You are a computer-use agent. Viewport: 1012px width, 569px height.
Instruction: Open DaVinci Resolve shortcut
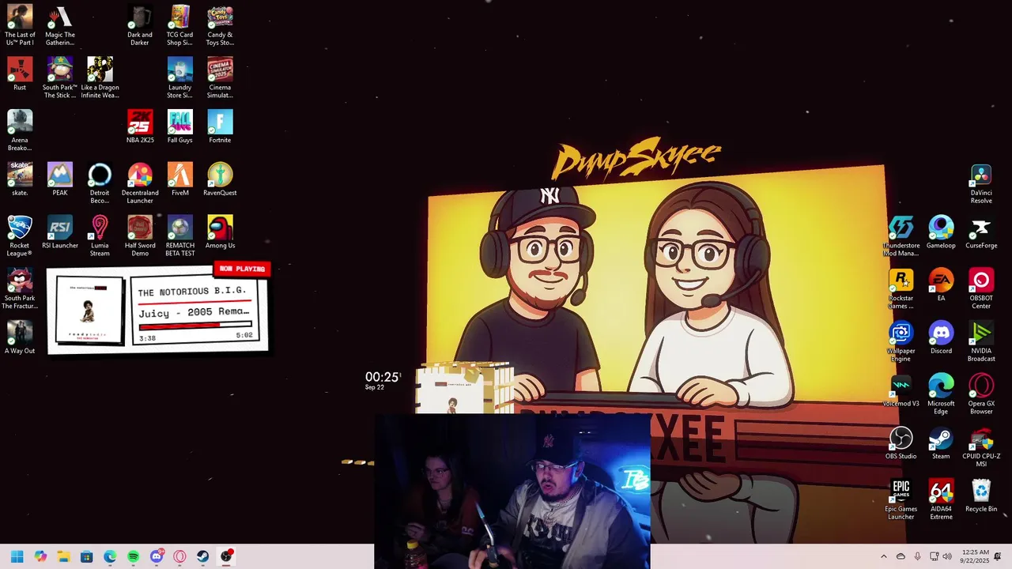[x=981, y=183]
